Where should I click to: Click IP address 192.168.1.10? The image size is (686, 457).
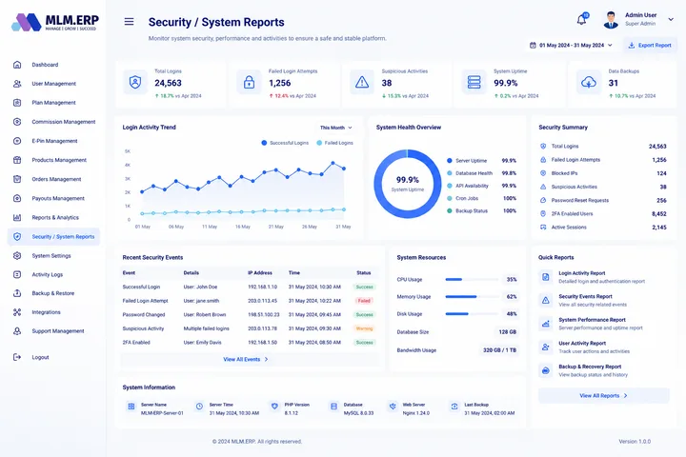coord(263,288)
